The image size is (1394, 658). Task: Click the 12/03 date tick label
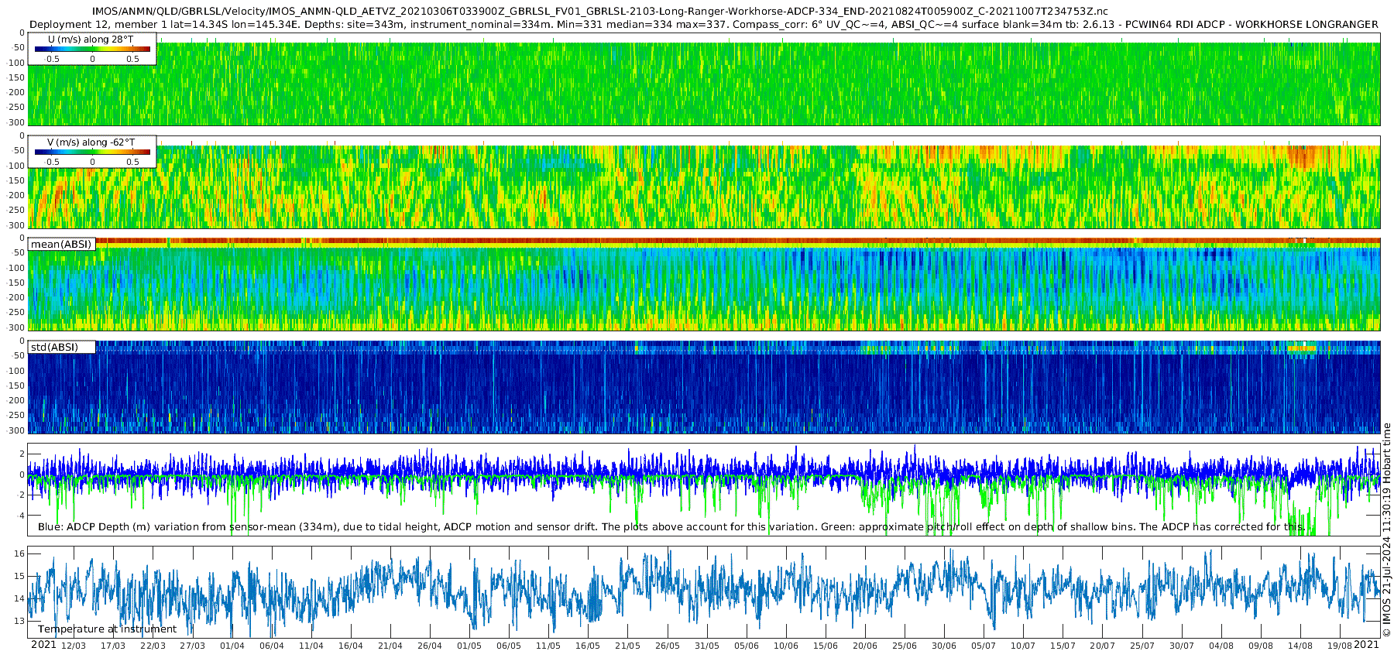(74, 646)
